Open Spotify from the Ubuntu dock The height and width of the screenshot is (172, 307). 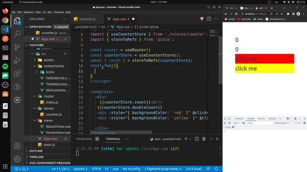coord(5,66)
